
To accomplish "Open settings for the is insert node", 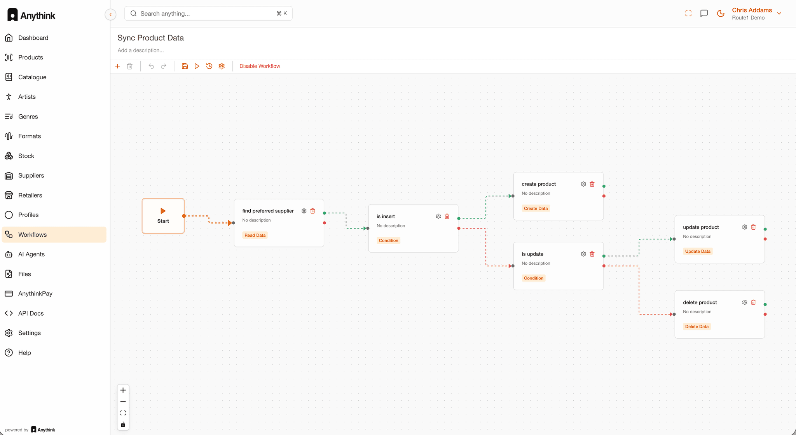I will 438,217.
